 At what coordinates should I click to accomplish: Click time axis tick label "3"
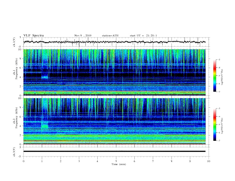[79, 161]
